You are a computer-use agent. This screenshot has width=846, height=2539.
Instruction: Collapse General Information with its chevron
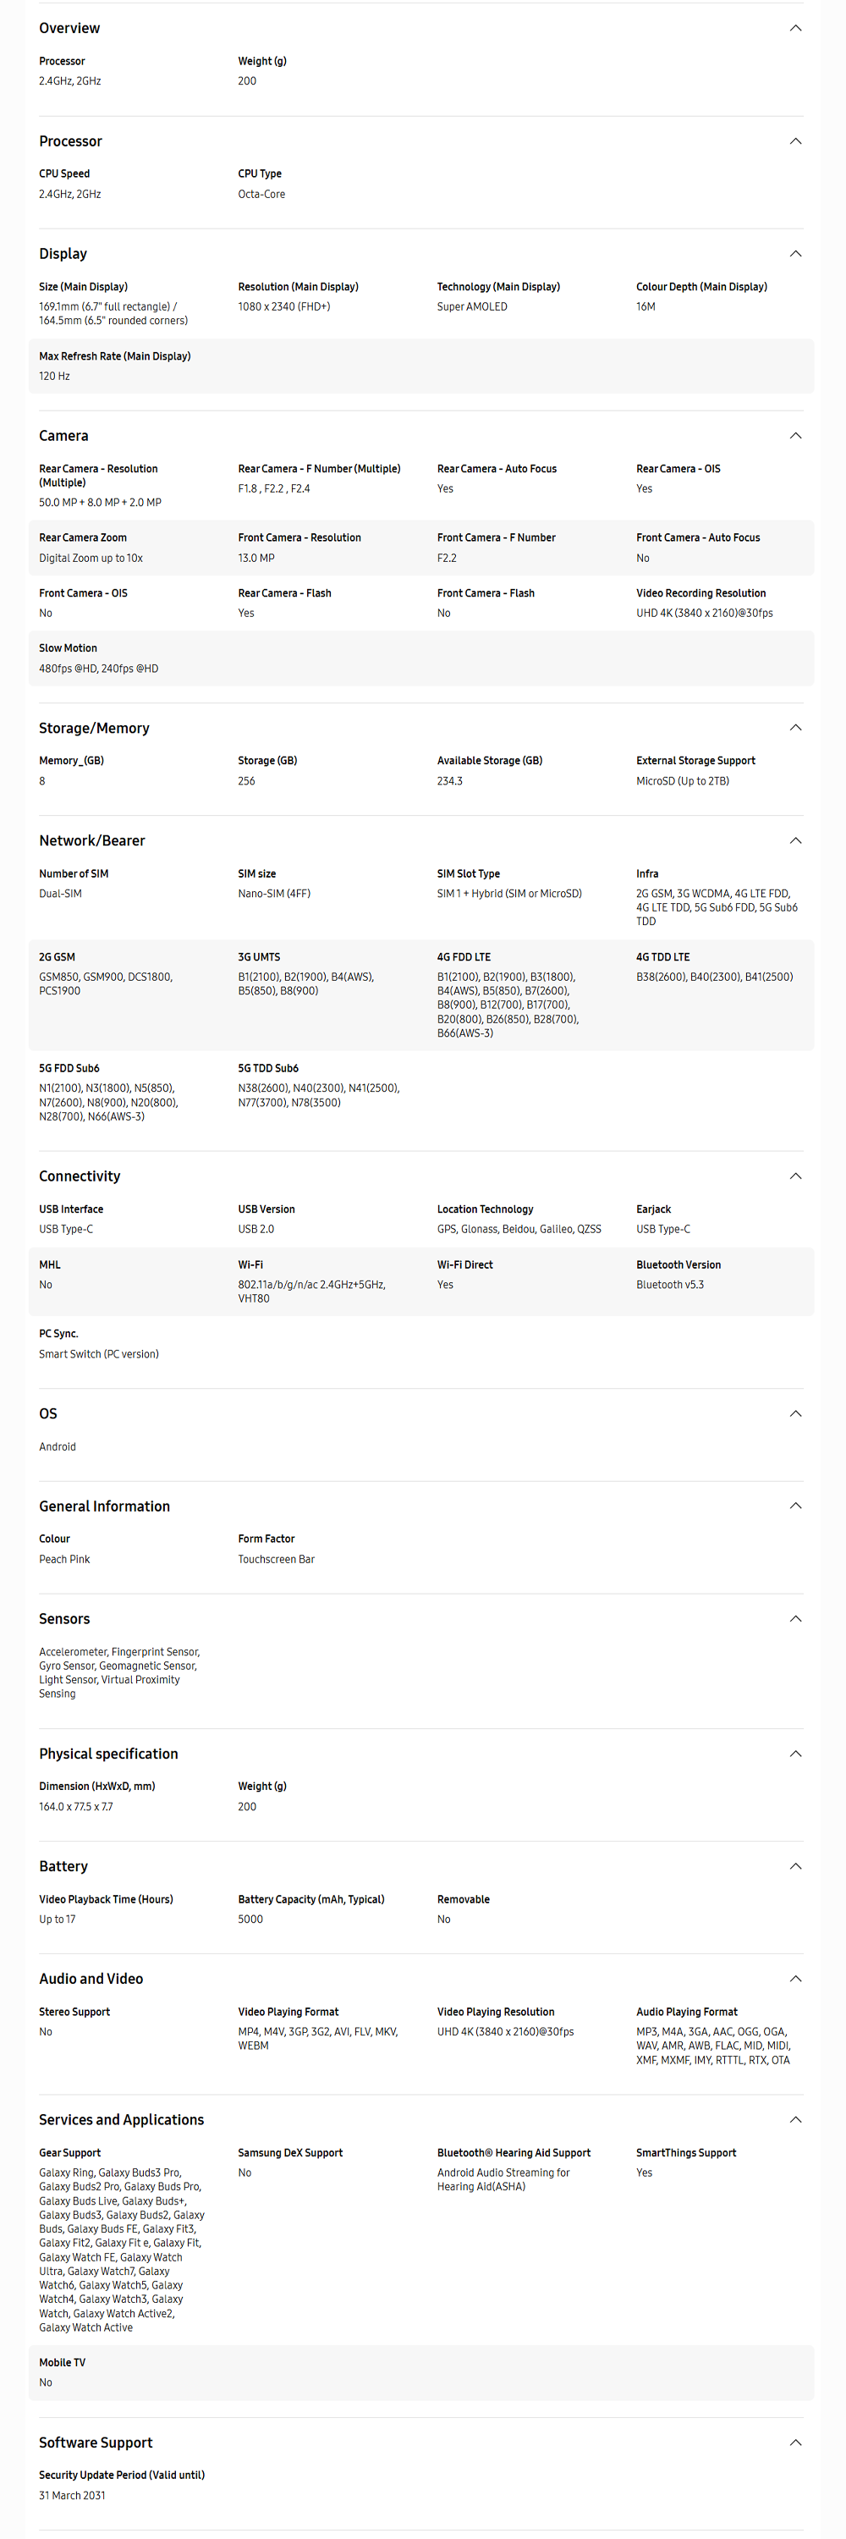[x=796, y=1506]
